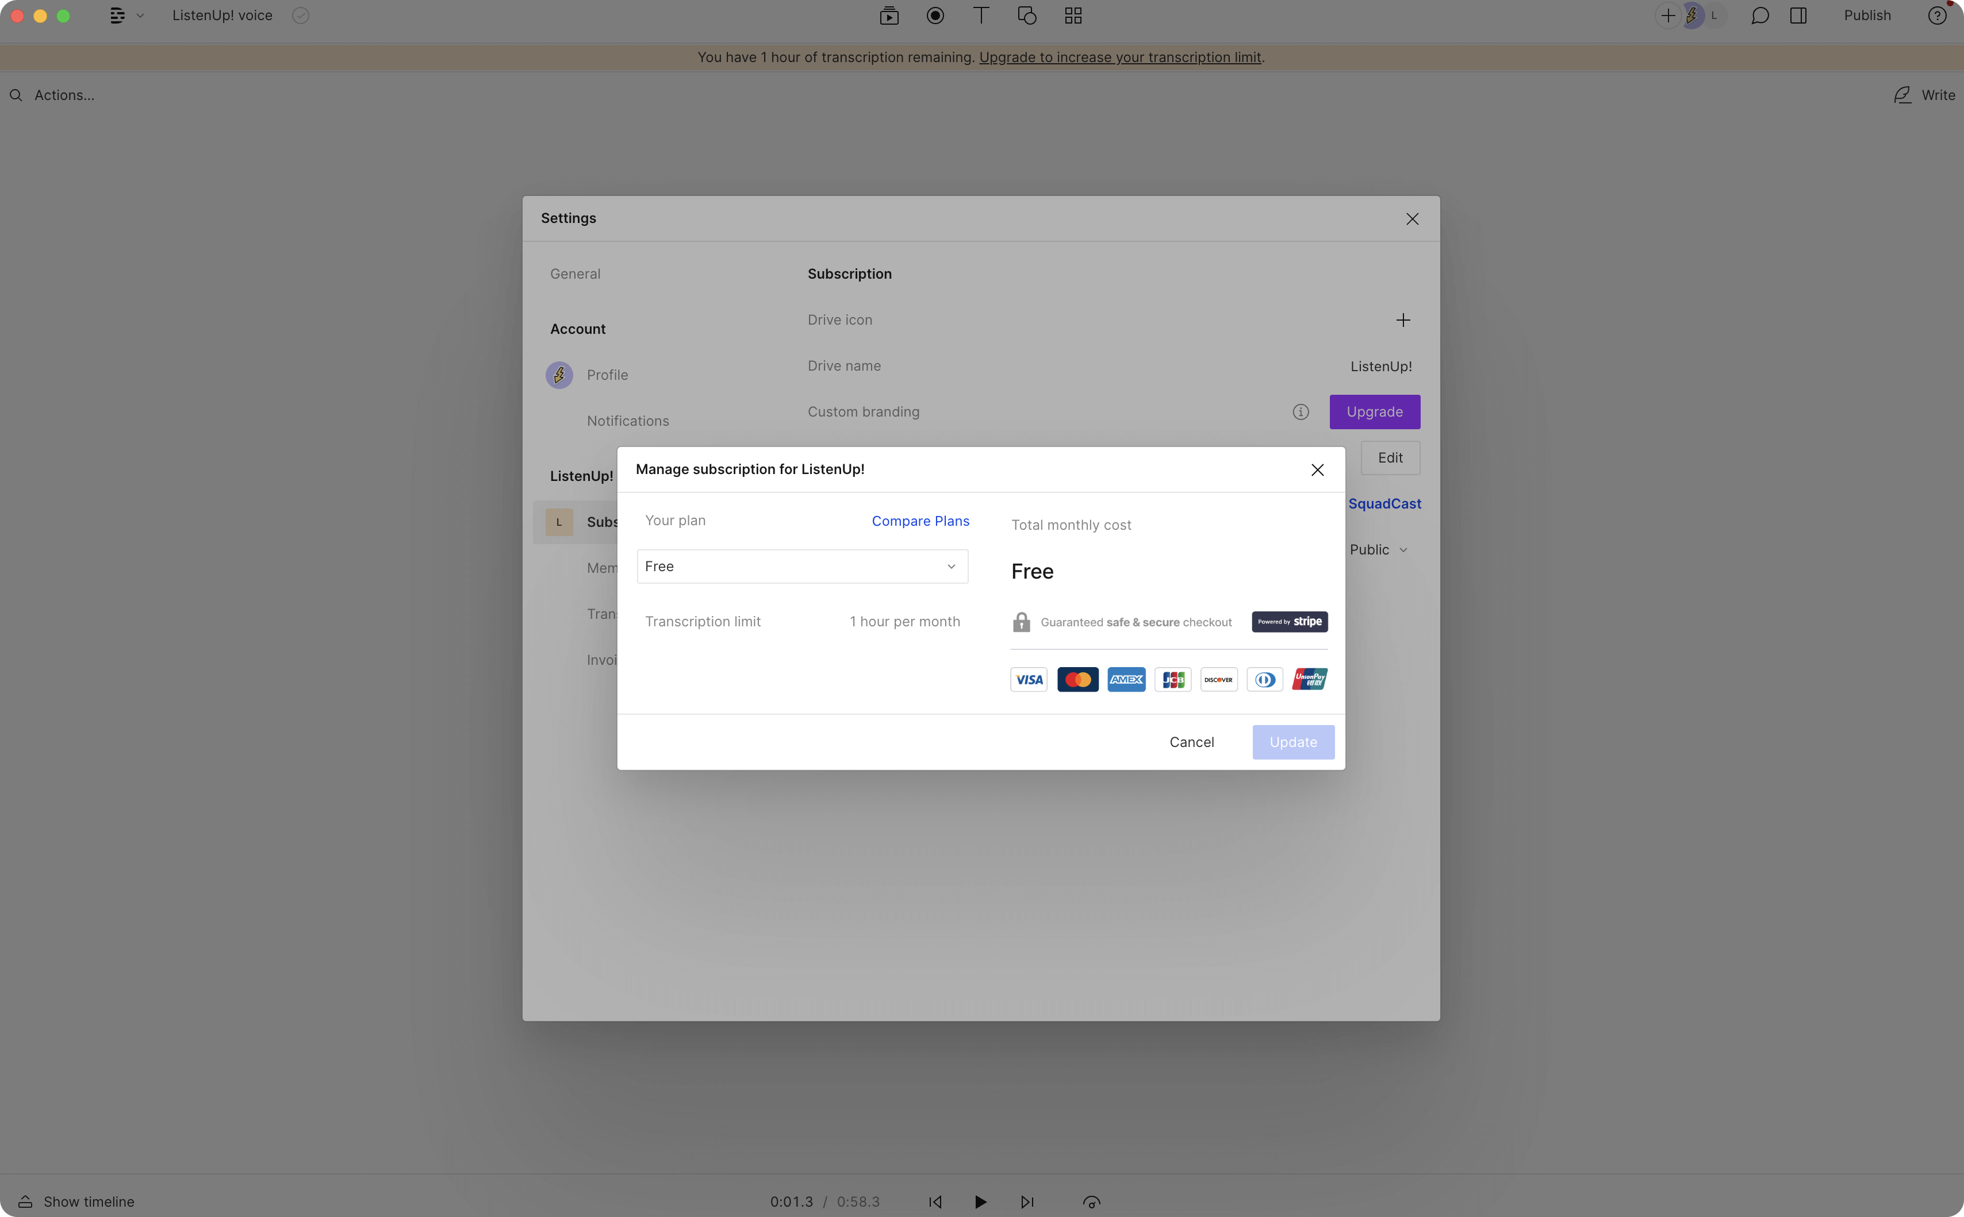
Task: Click the purple Upgrade button
Action: point(1374,412)
